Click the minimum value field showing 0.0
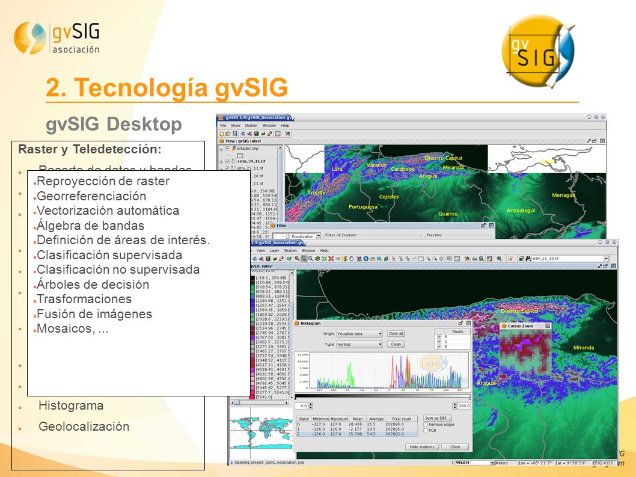 pos(301,406)
